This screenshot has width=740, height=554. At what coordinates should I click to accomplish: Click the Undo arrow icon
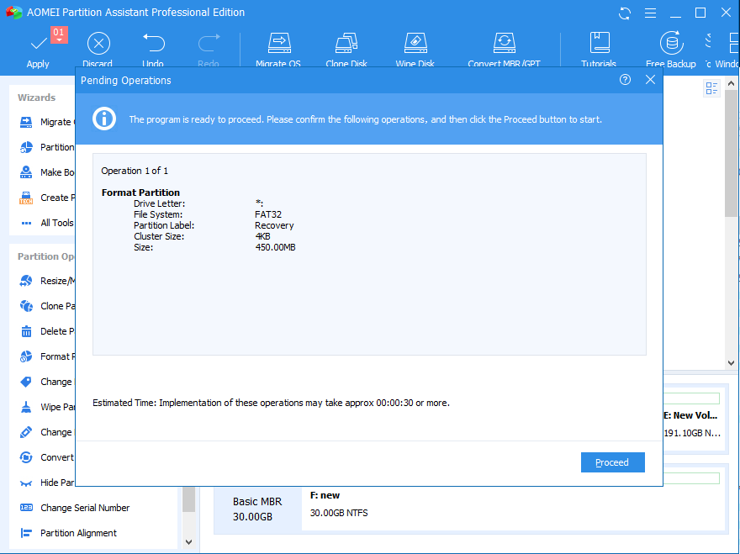coord(153,43)
